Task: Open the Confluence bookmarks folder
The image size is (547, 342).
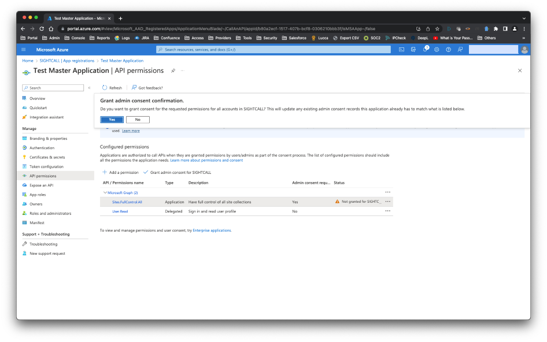Action: 167,38
